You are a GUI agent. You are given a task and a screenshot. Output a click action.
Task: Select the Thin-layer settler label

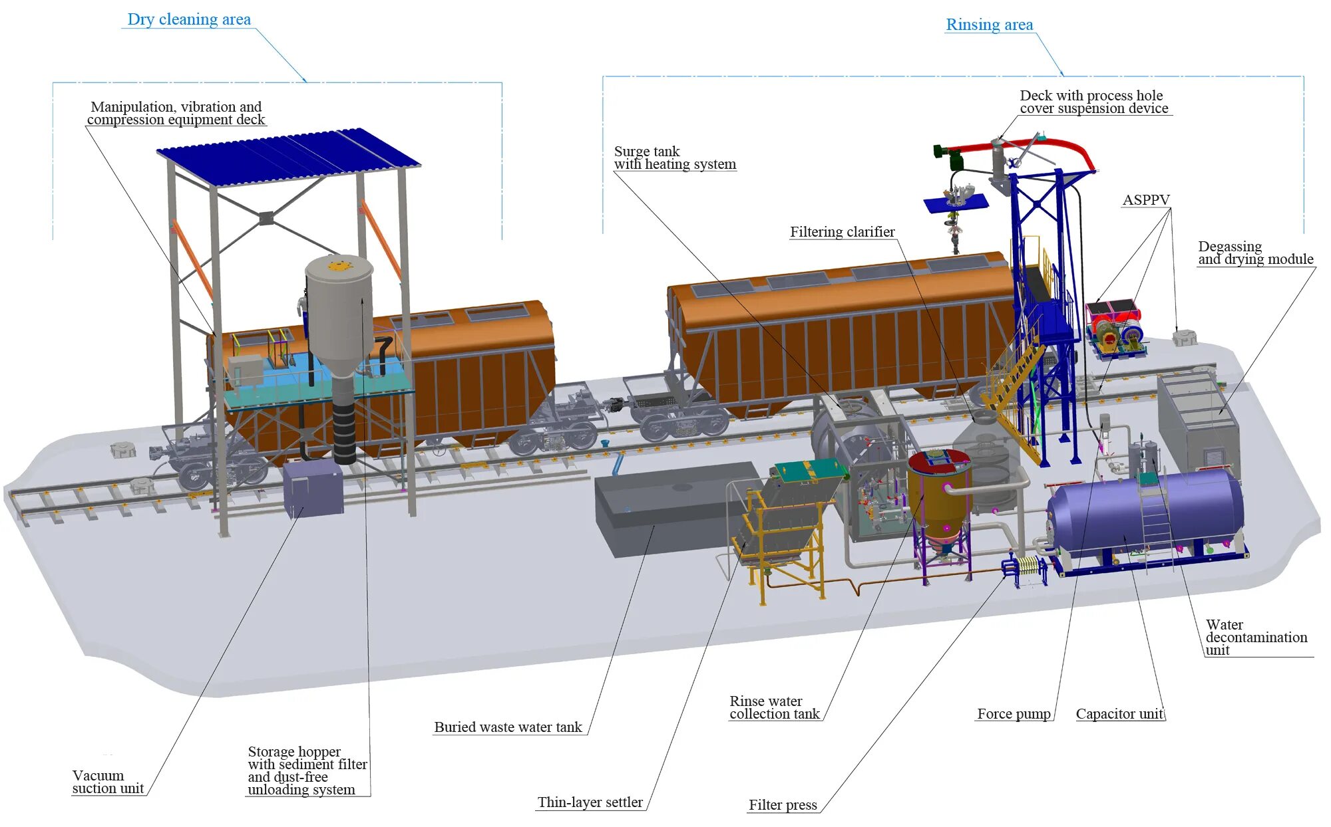point(590,802)
